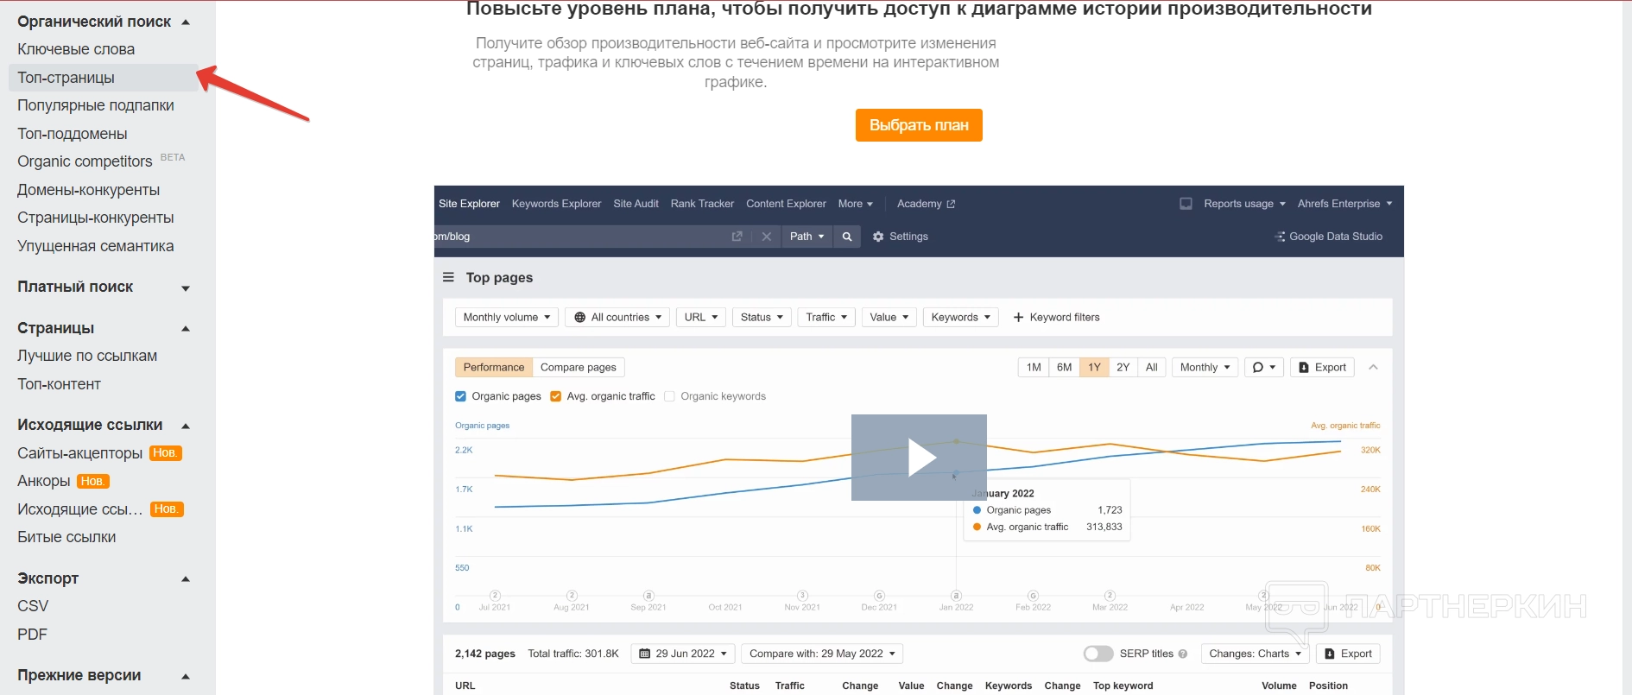The image size is (1632, 695).
Task: Open the All countries dropdown
Action: pyautogui.click(x=617, y=318)
